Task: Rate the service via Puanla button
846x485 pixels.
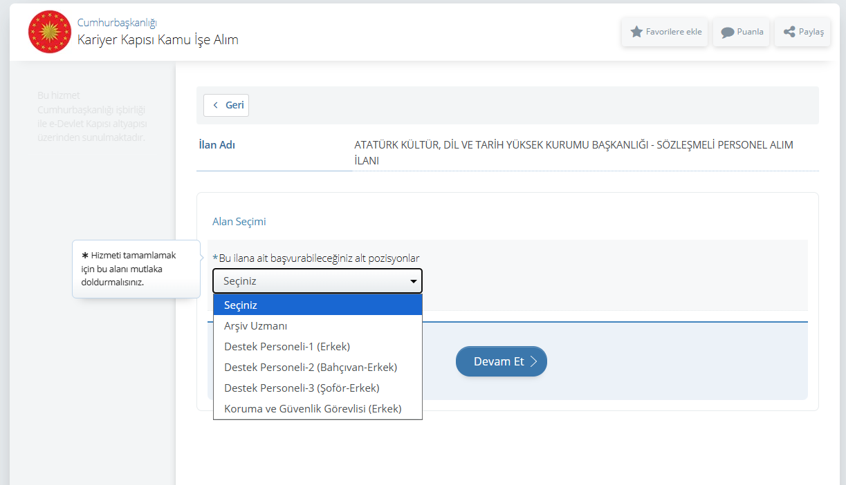Action: [x=742, y=32]
